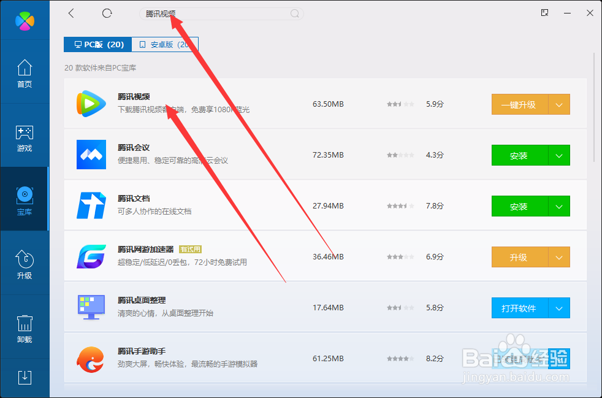This screenshot has height=398, width=602.
Task: Click the 5.9分 score text
Action: click(435, 104)
